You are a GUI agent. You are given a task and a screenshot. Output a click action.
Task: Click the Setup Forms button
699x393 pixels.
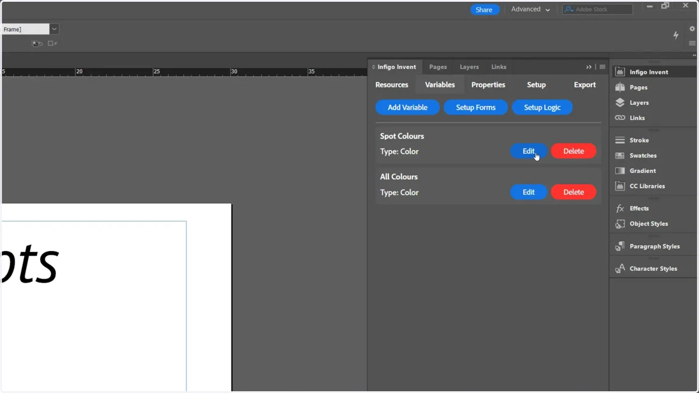point(476,107)
